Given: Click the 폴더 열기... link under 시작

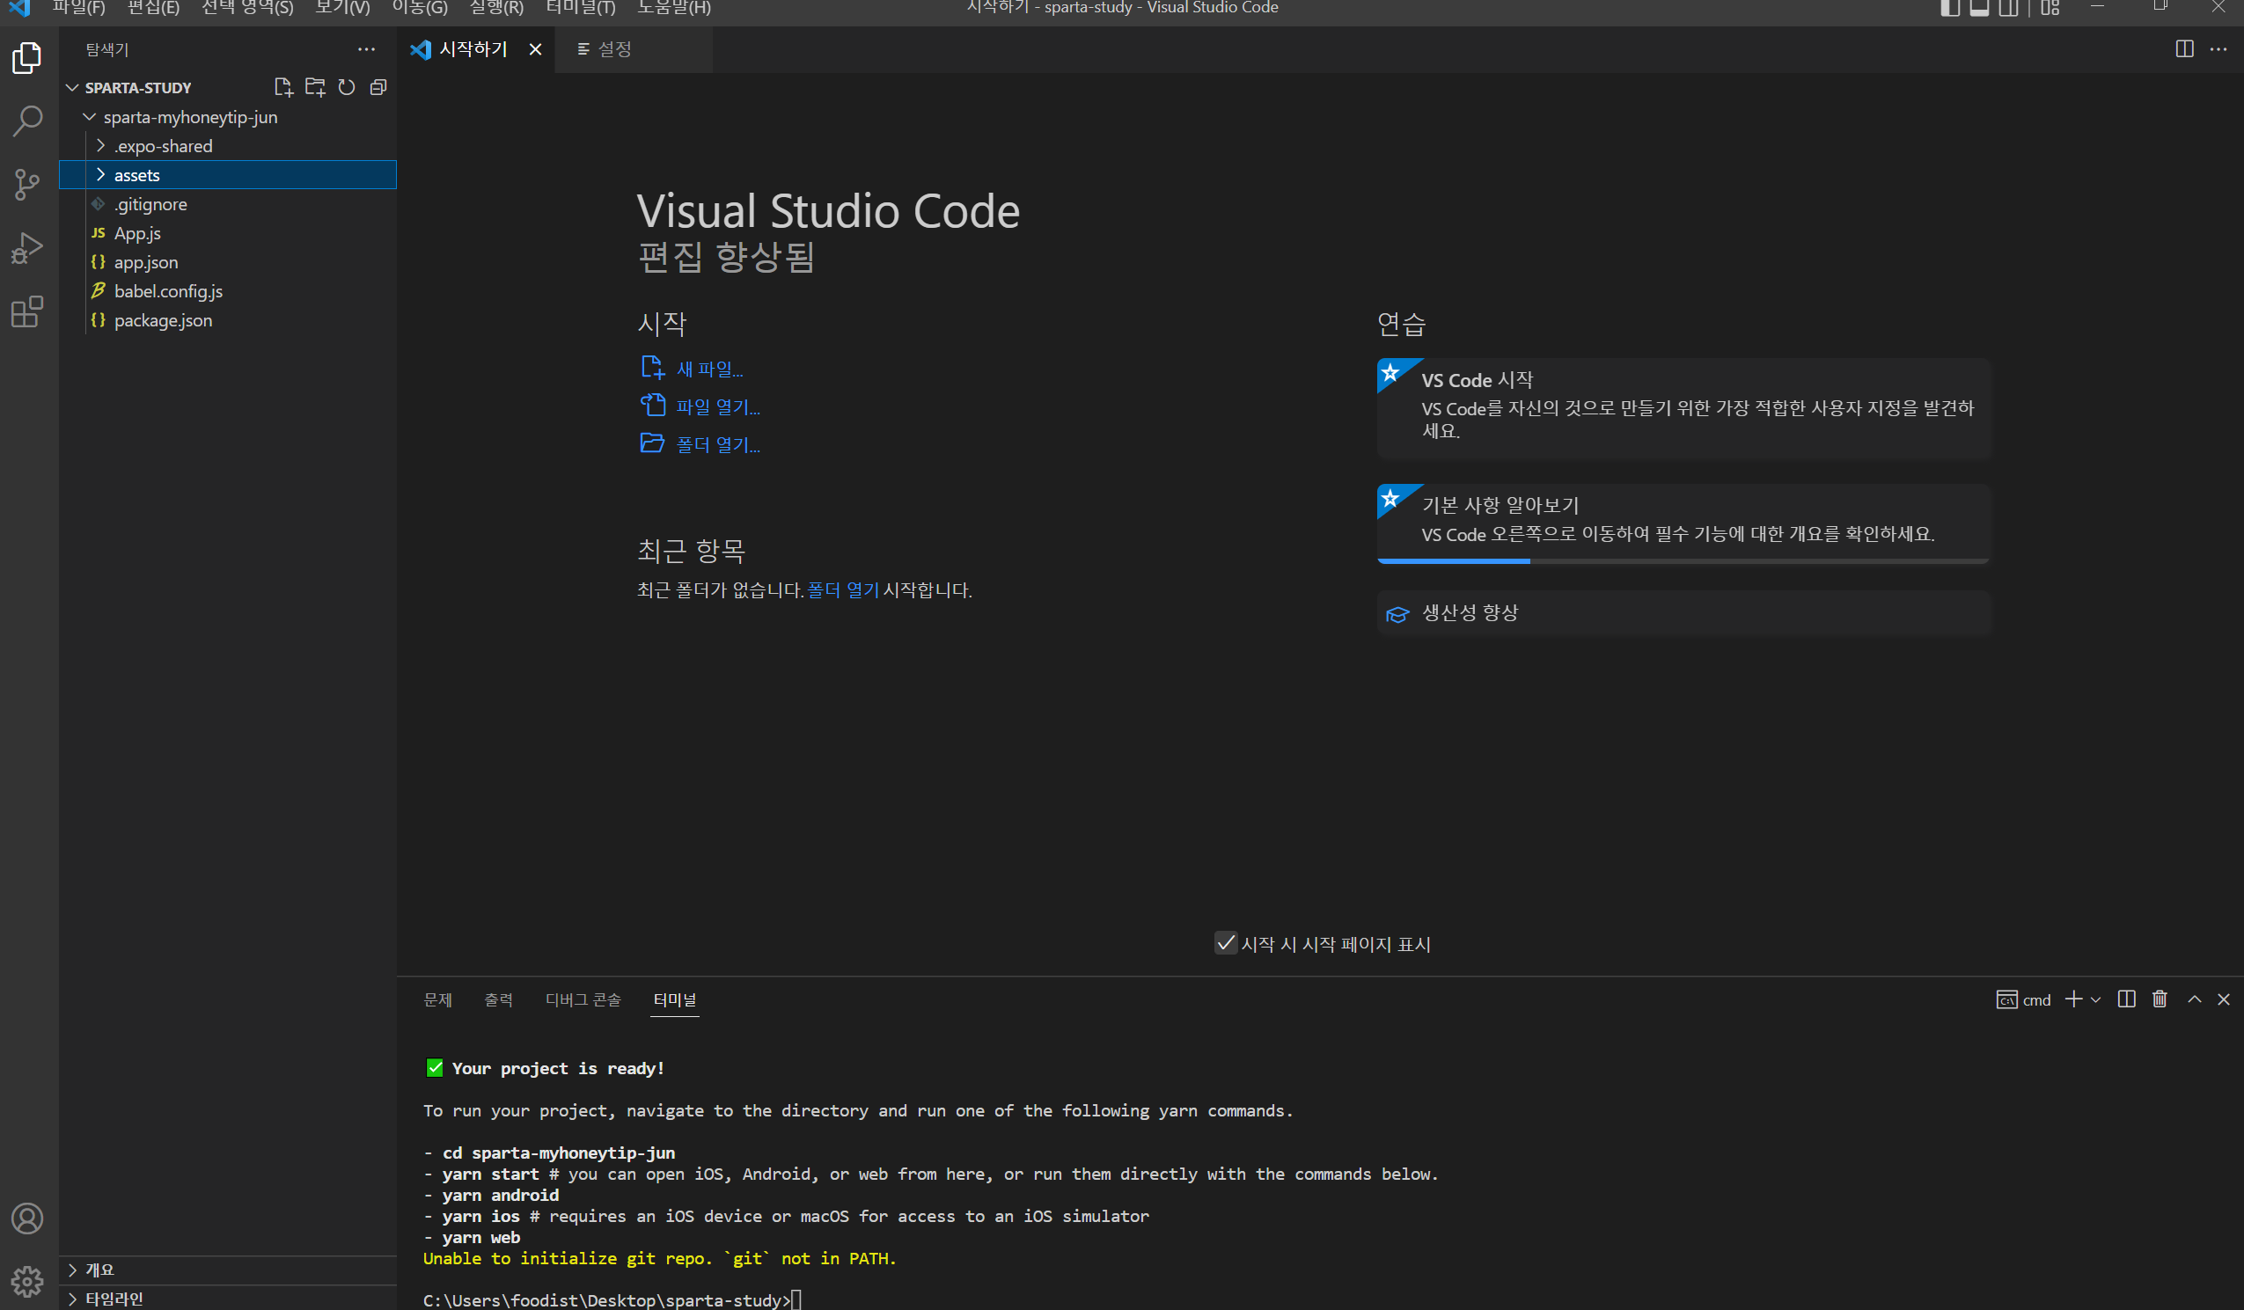Looking at the screenshot, I should coord(718,444).
